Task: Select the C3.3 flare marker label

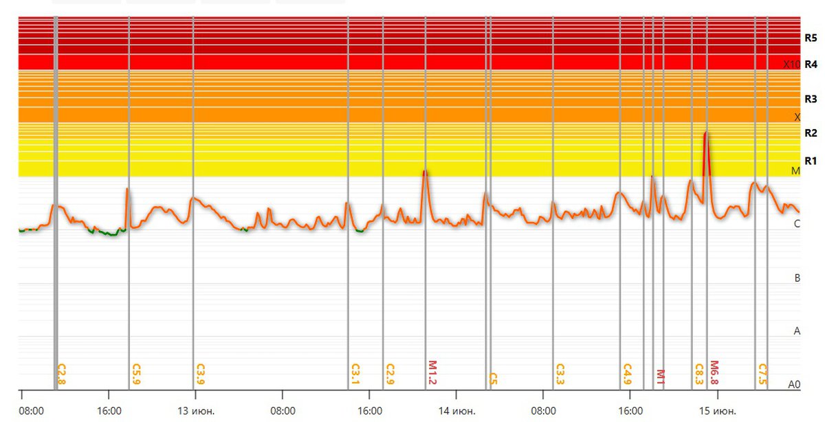Action: point(560,374)
